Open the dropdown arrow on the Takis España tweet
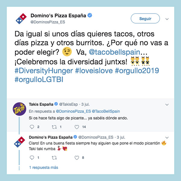This screenshot has width=181, height=181. (167, 105)
